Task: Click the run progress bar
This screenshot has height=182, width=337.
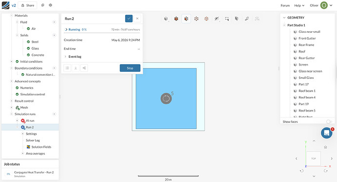Action: (102, 33)
